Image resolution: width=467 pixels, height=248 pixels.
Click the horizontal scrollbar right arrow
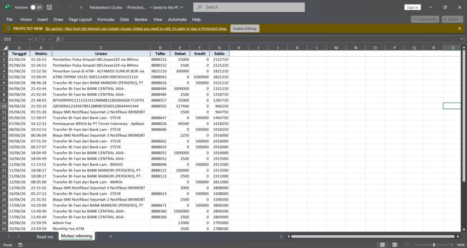click(458, 236)
